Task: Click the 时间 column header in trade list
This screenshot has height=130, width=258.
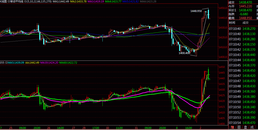Action: pyautogui.click(x=232, y=23)
